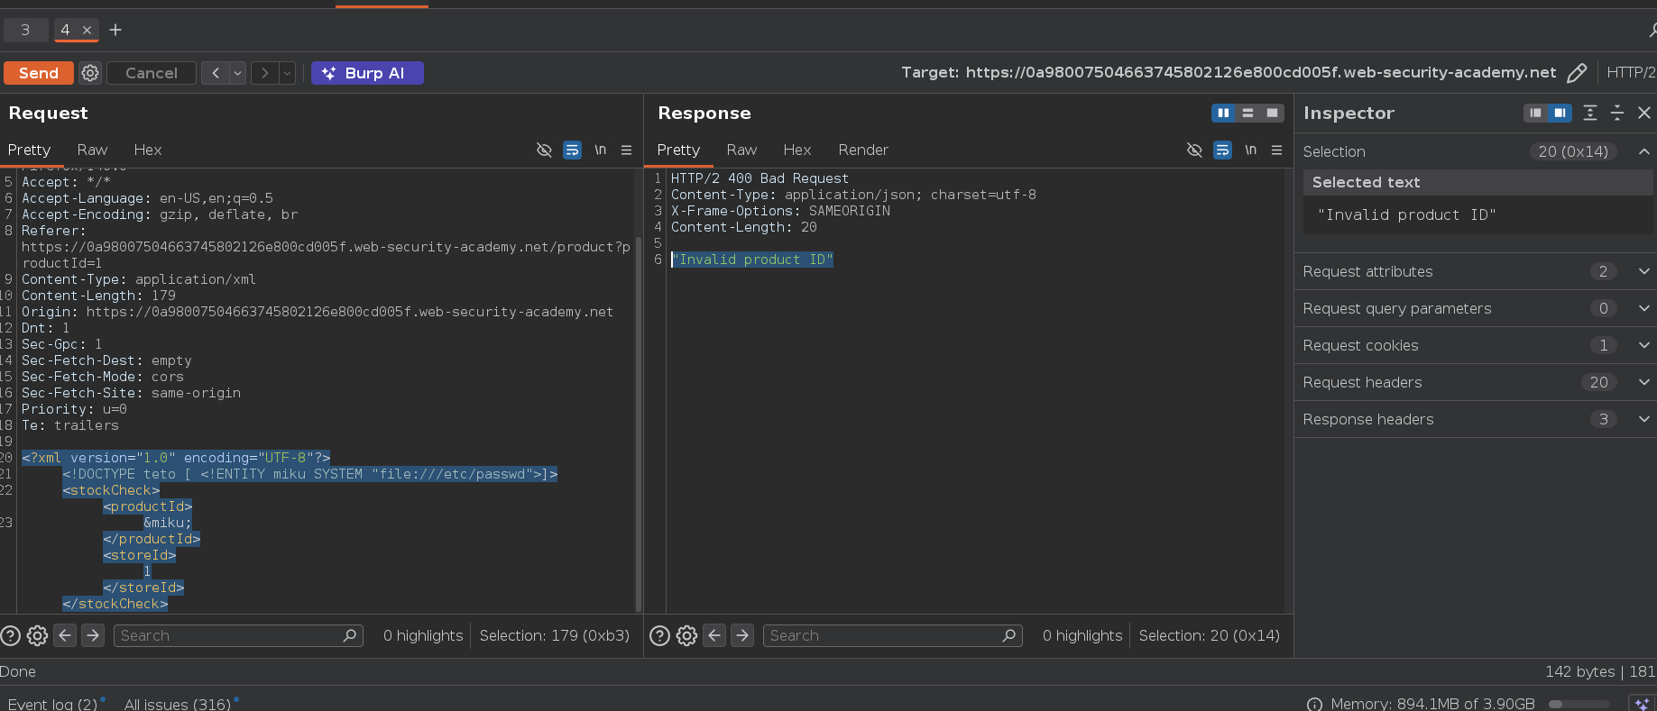Jump to previous search match in Response

point(714,635)
